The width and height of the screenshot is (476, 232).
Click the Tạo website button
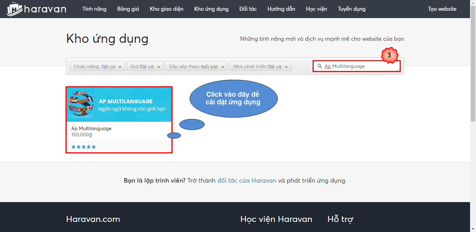click(x=442, y=9)
